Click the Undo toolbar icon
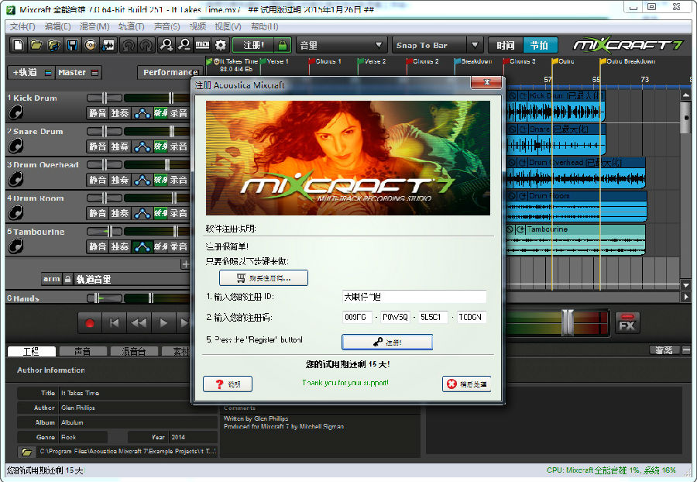 [x=129, y=45]
